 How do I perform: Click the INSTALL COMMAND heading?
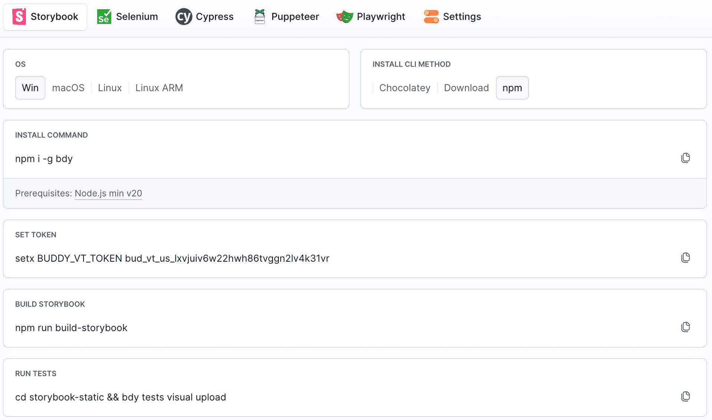pyautogui.click(x=52, y=135)
